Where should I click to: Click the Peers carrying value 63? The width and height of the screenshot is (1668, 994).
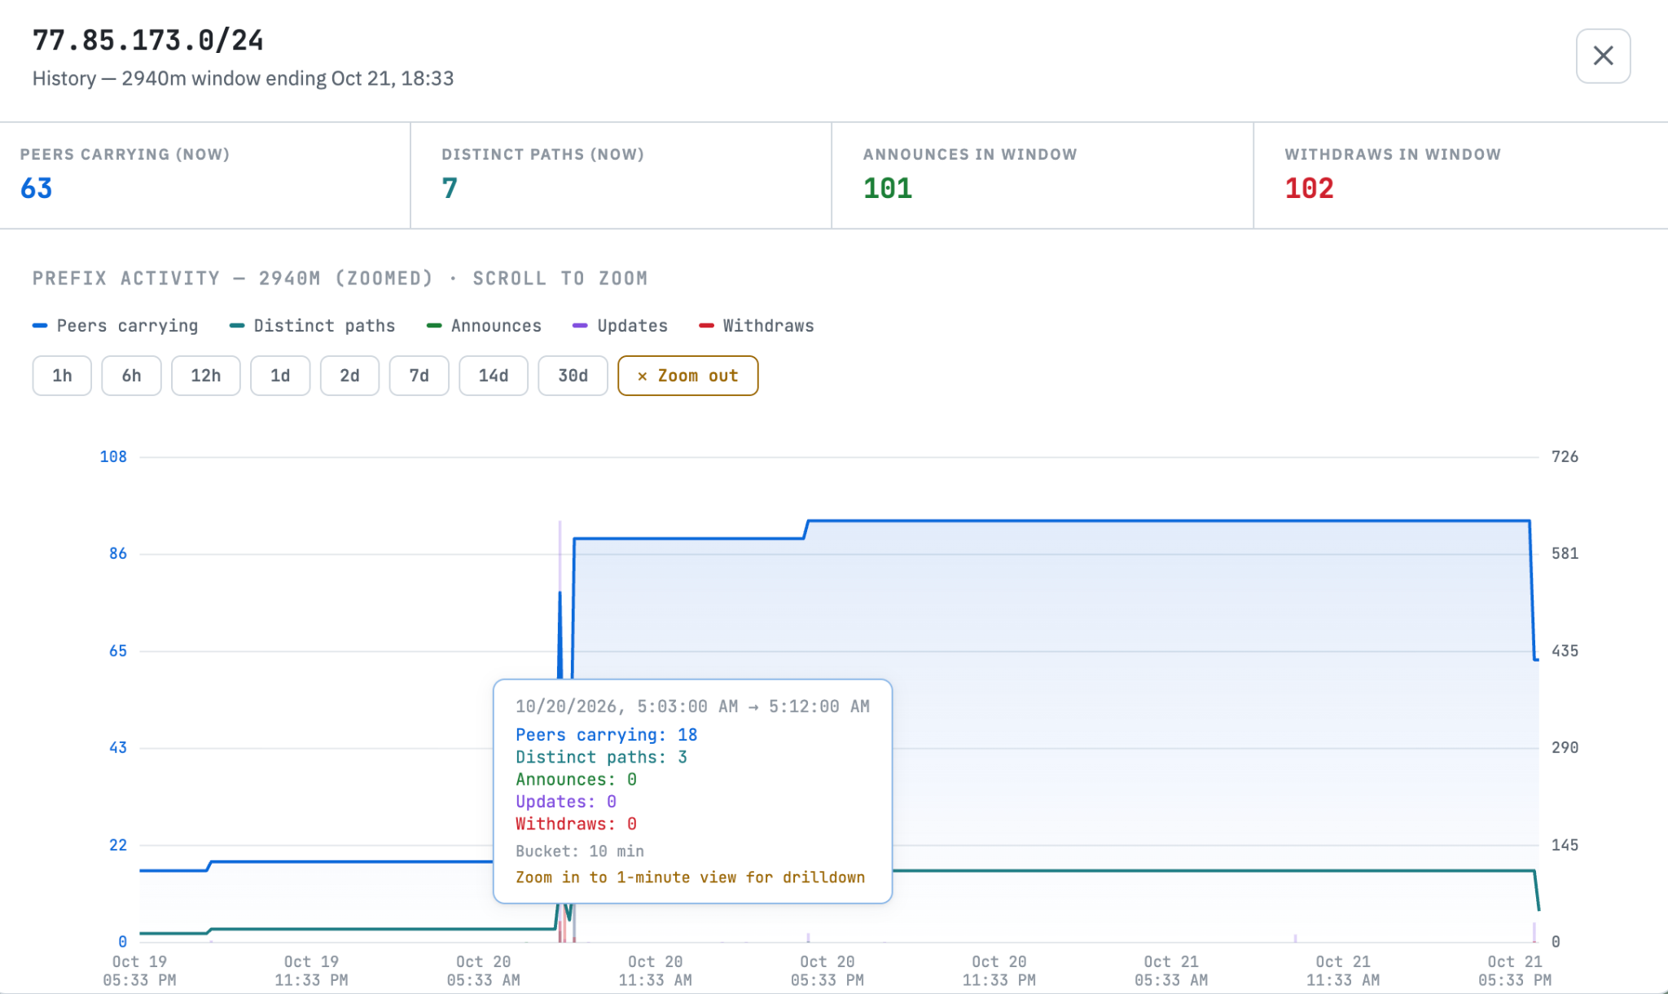point(37,189)
